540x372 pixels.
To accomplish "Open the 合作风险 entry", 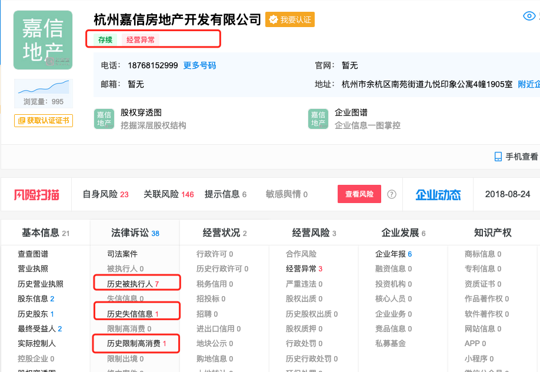I will click(301, 254).
